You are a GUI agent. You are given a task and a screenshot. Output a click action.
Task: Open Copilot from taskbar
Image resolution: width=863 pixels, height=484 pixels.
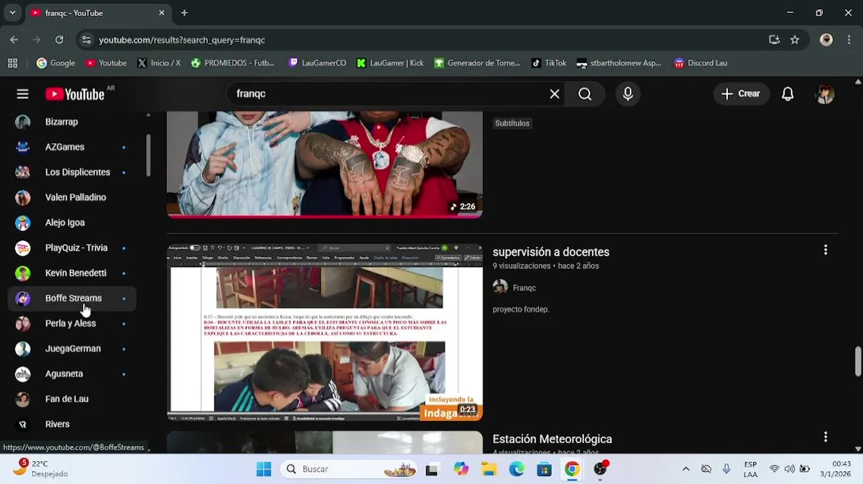(x=461, y=469)
